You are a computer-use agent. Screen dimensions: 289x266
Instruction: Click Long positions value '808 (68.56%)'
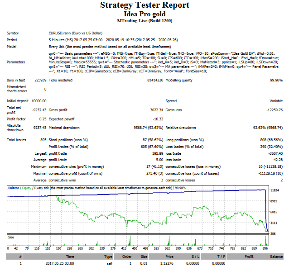[271, 140]
